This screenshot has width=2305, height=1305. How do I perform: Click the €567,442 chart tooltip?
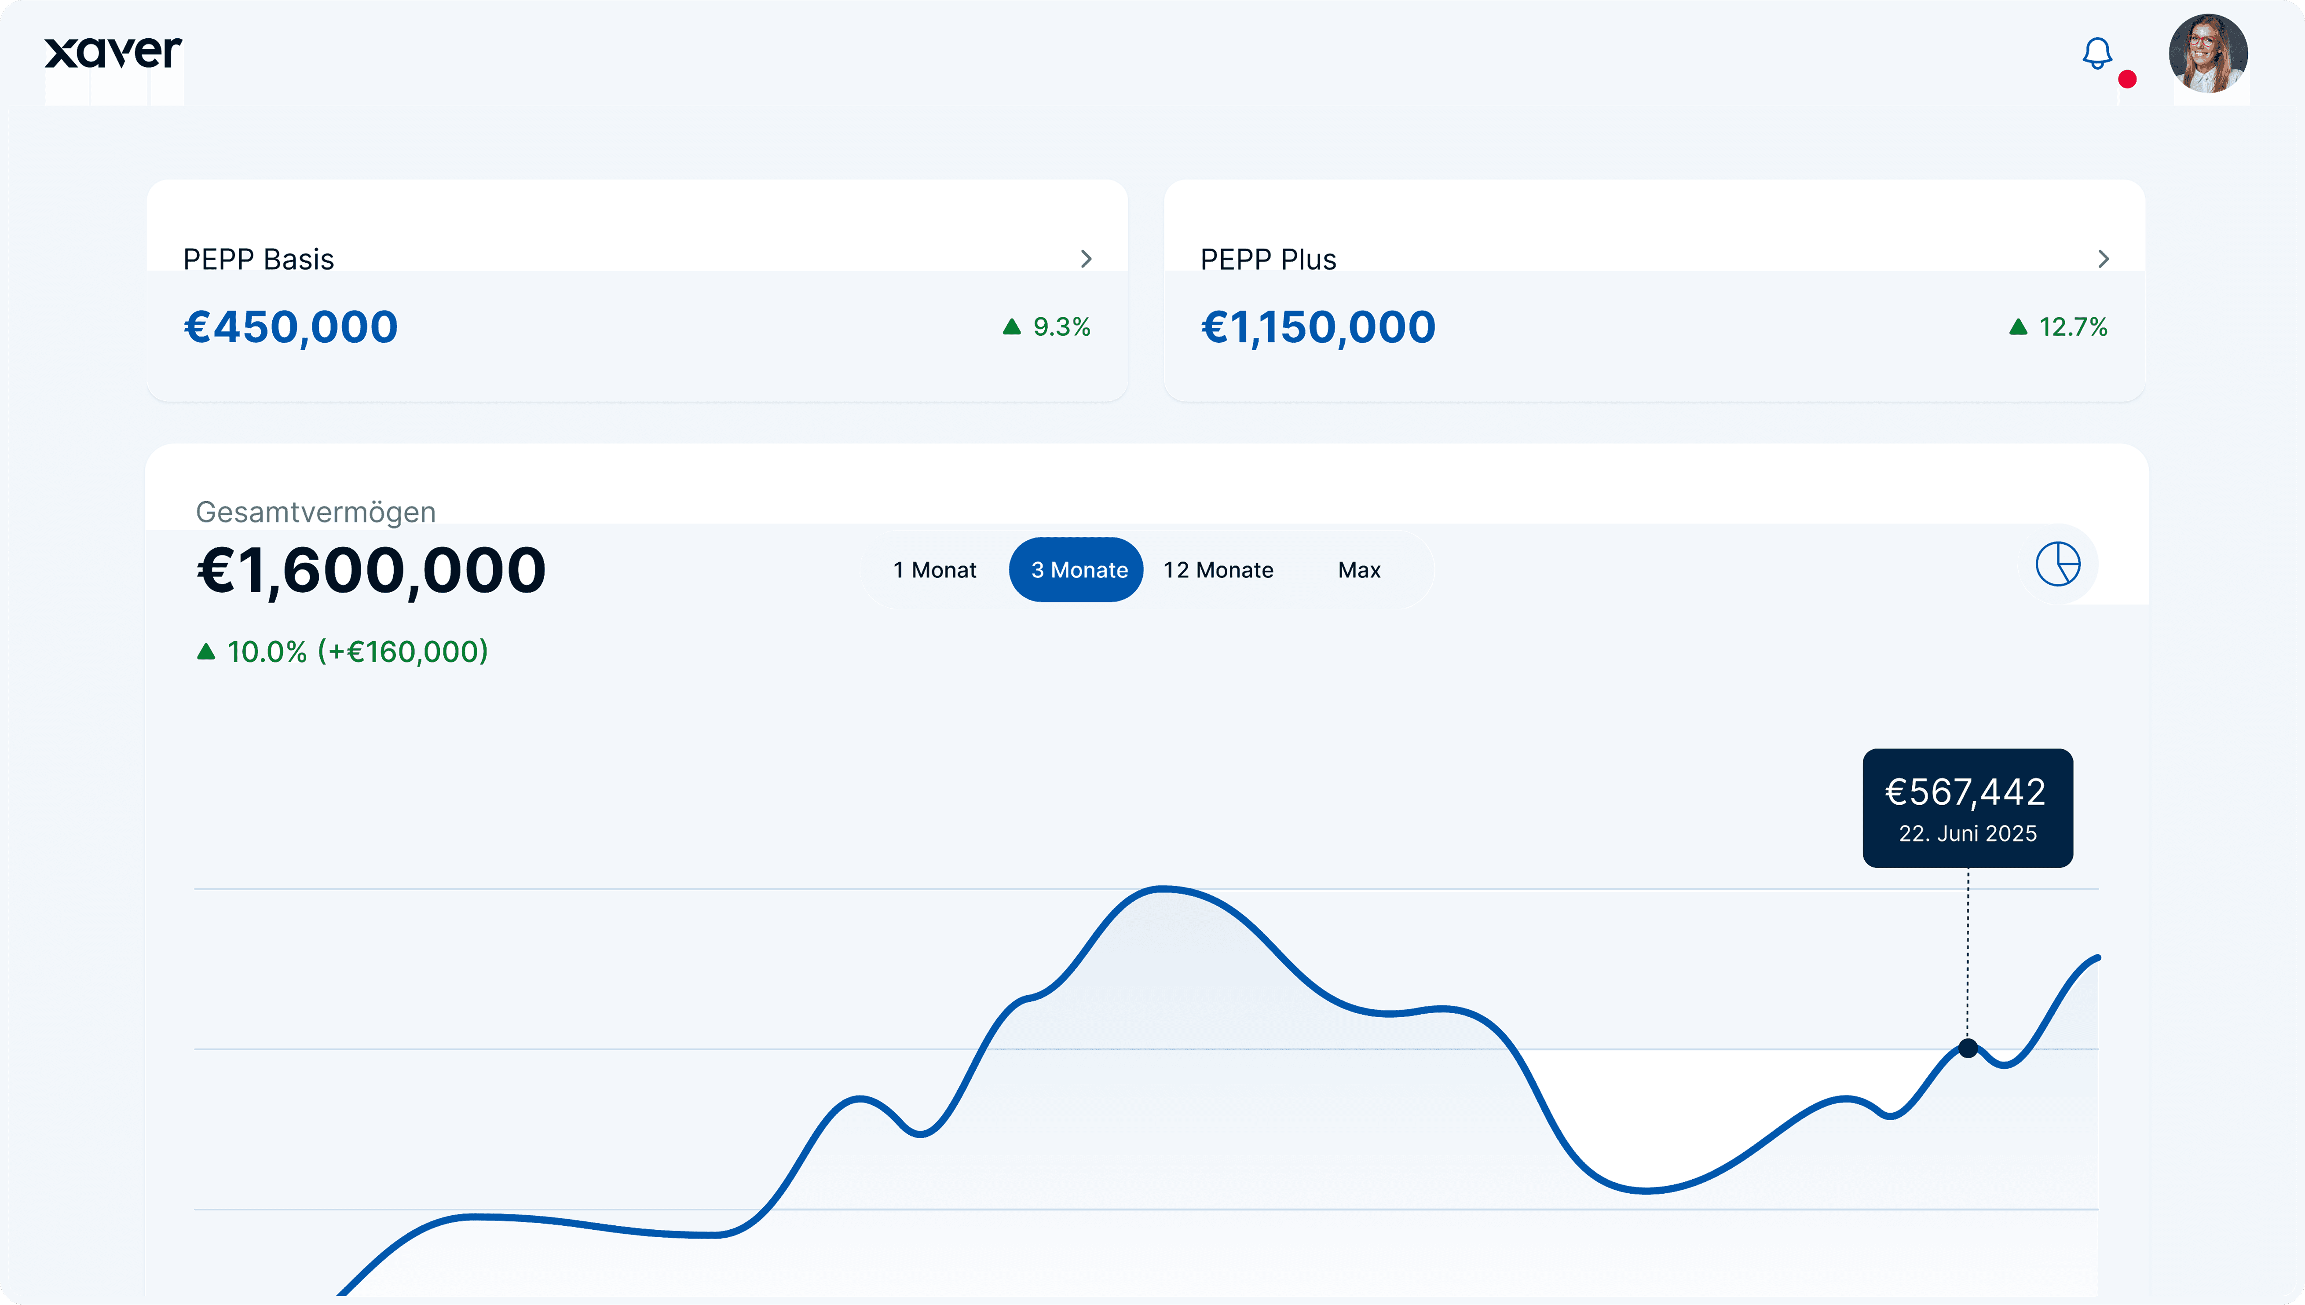[x=1967, y=807]
